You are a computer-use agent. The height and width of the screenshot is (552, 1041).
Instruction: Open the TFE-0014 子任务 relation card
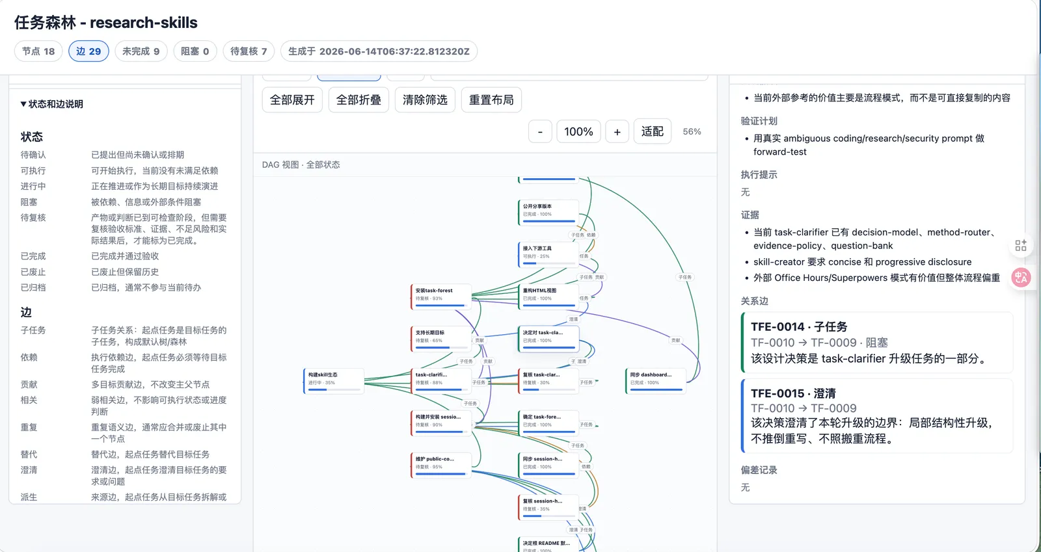coord(877,343)
